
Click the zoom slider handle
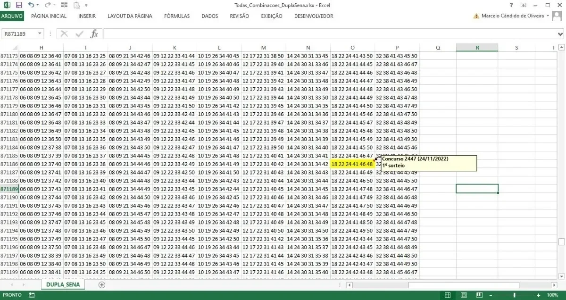click(514, 295)
